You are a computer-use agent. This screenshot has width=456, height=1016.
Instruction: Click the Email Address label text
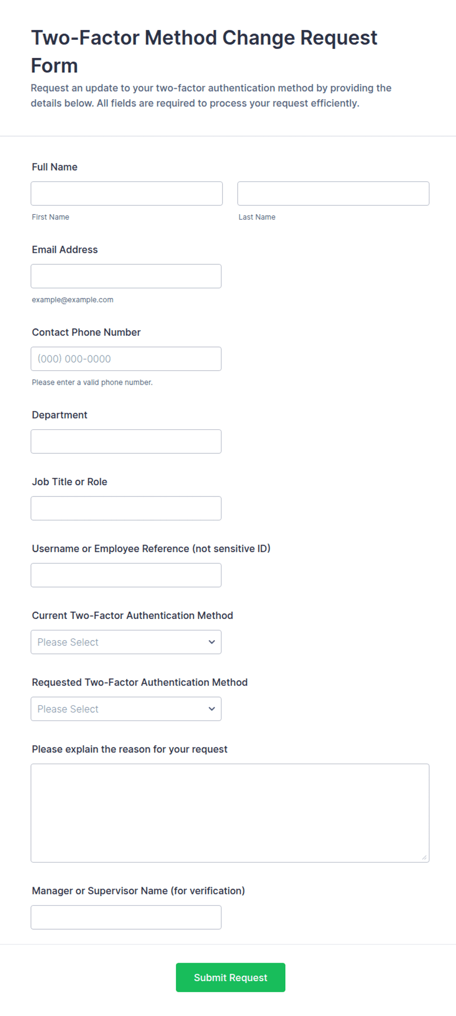(65, 250)
